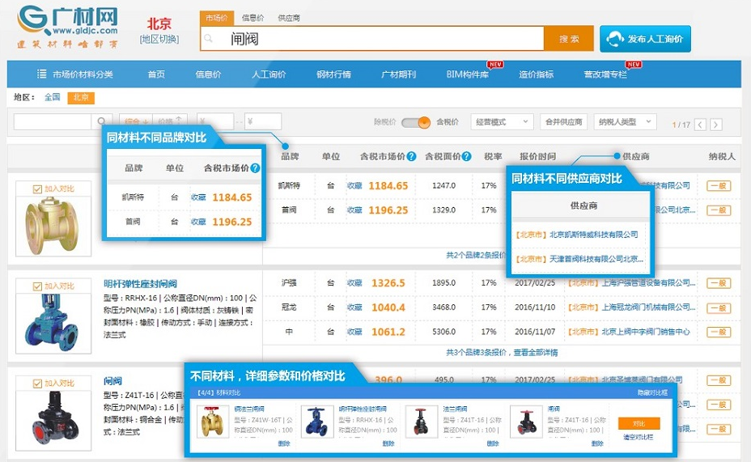The image size is (751, 462).
Task: Click the 广材网 site logo
Action: 67,27
